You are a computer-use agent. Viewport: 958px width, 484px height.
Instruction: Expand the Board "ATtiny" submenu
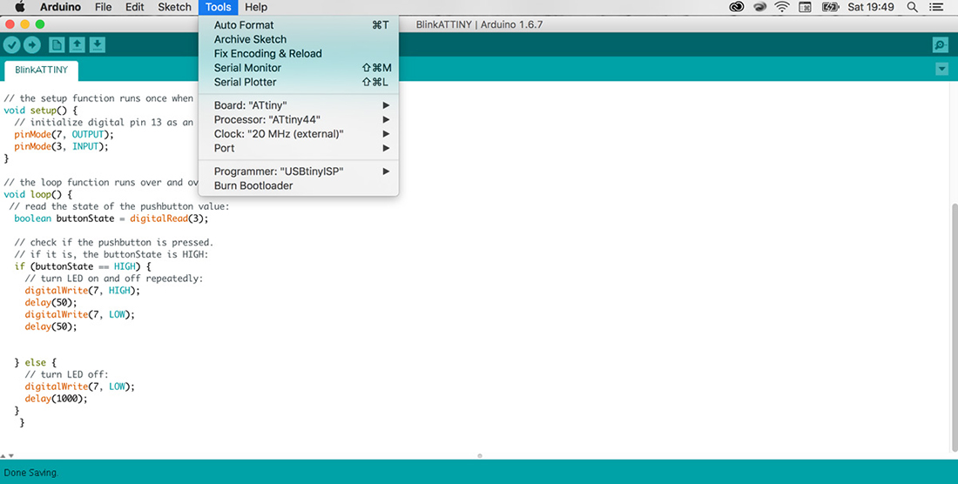coord(299,105)
